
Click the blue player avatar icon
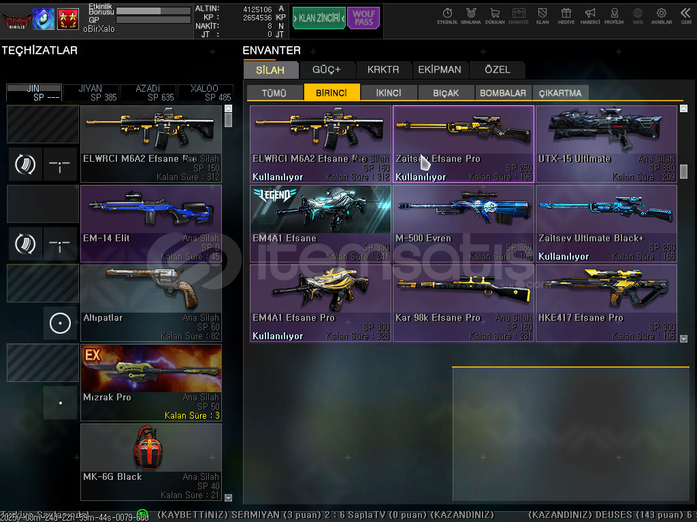pos(44,19)
